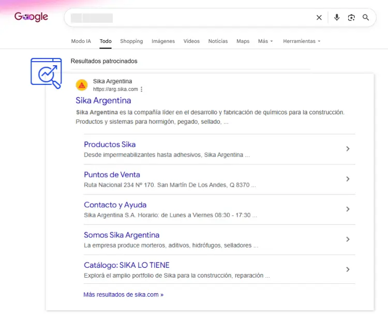Open the Imágenes tab
The width and height of the screenshot is (388, 318).
tap(163, 41)
